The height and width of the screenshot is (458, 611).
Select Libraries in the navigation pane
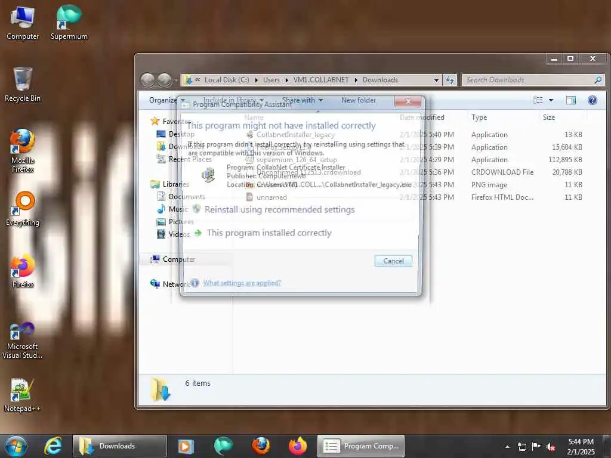(170, 184)
